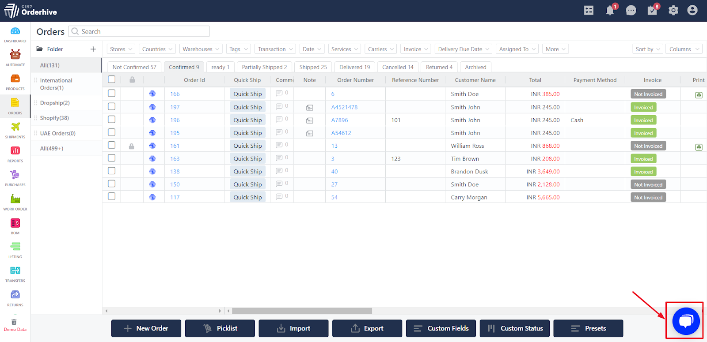This screenshot has height=342, width=707.
Task: Open the calculator icon in top bar
Action: click(589, 10)
